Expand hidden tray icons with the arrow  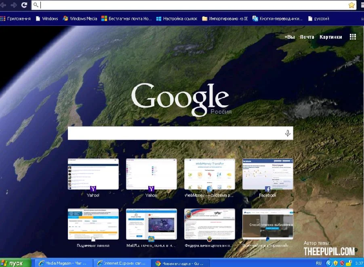[328, 263]
